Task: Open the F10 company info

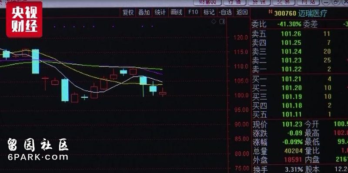Action: click(193, 12)
